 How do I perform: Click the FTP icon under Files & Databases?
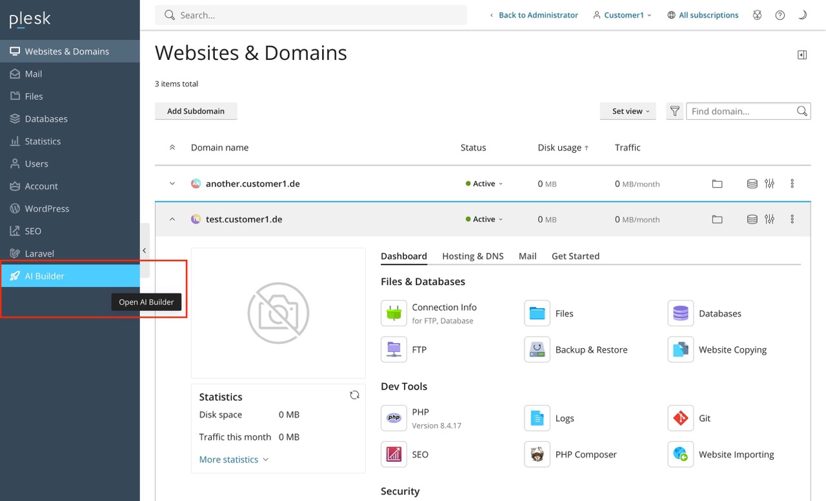click(x=394, y=349)
